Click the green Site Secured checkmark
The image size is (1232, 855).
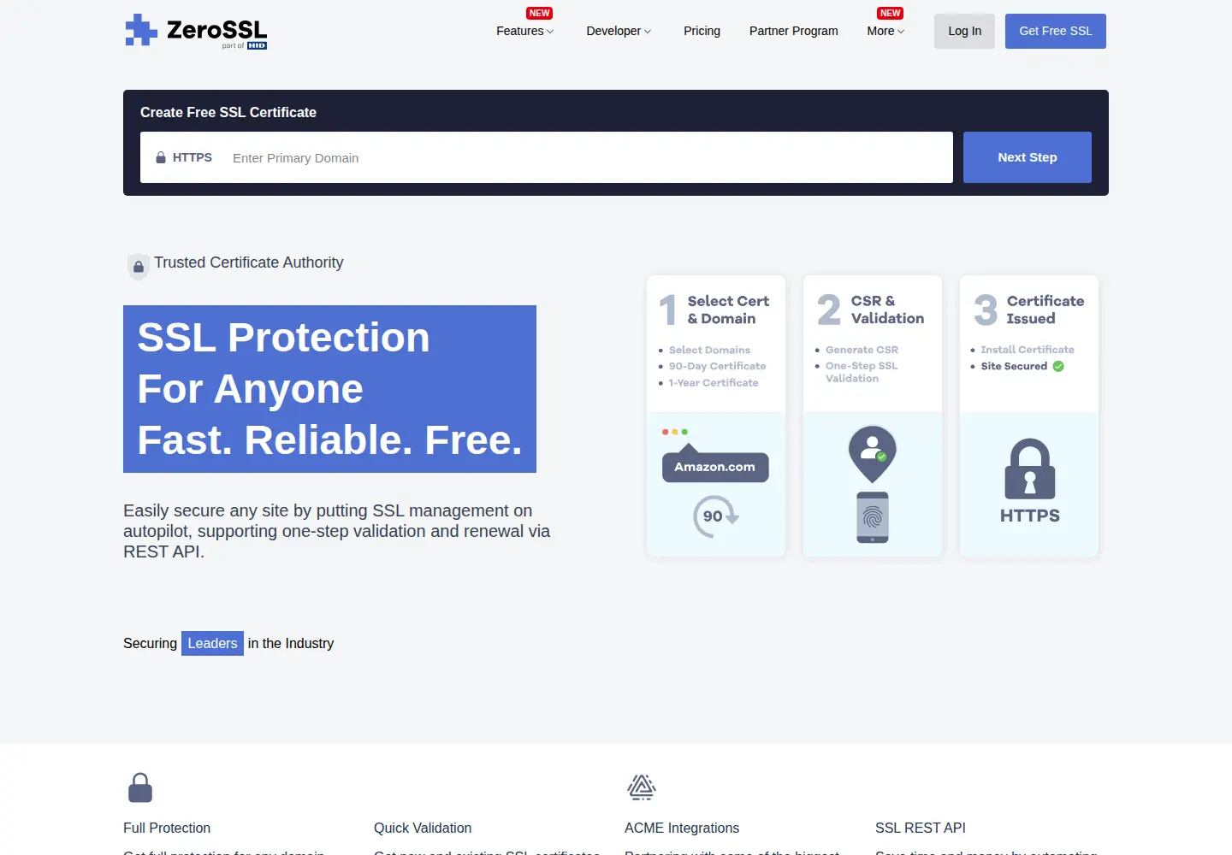[x=1058, y=366]
